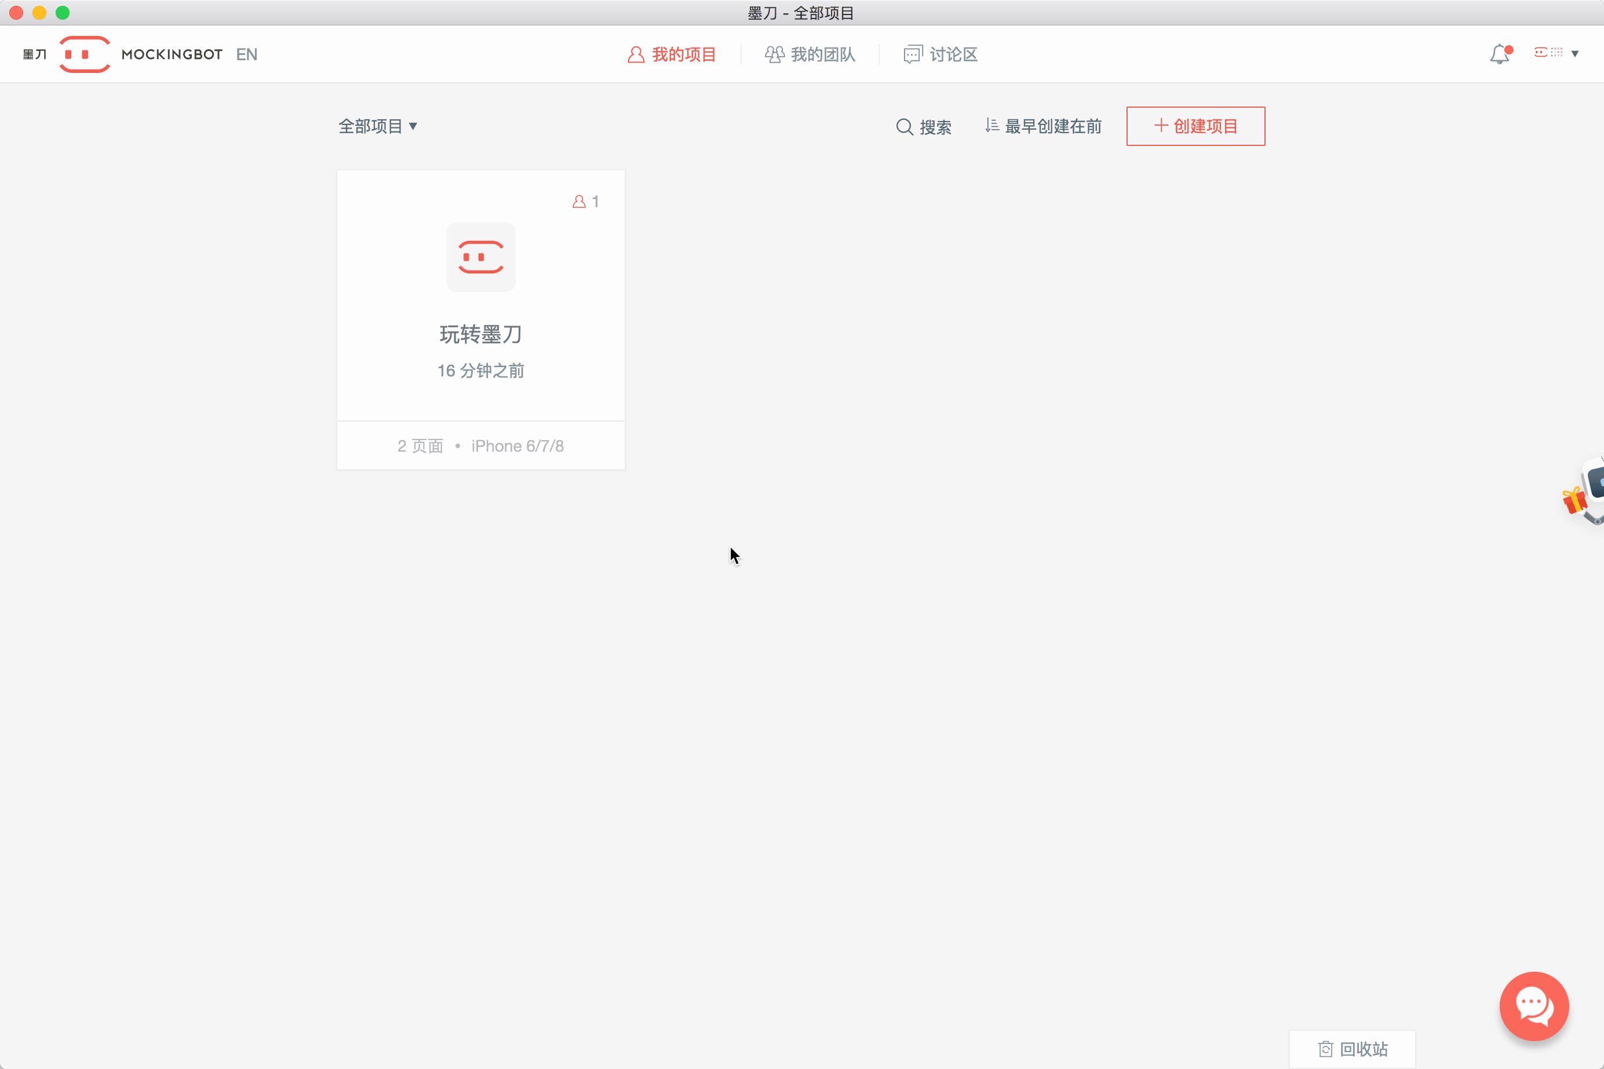1604x1069 pixels.
Task: Open the chat support bubble
Action: click(1534, 1006)
